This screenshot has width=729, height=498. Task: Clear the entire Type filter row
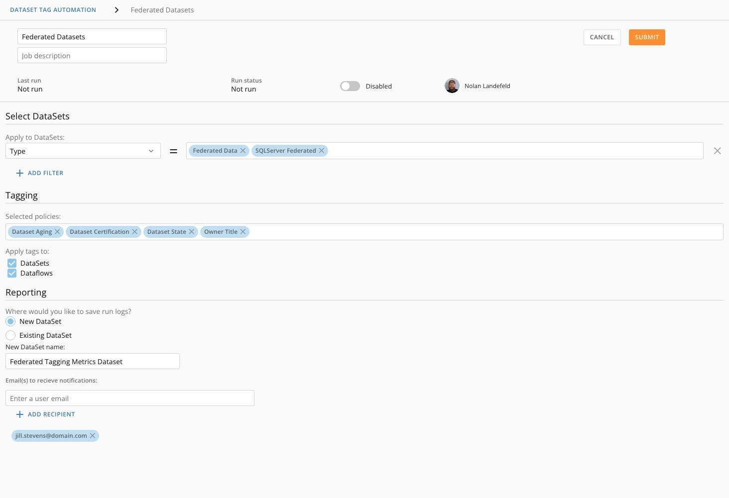tap(717, 150)
